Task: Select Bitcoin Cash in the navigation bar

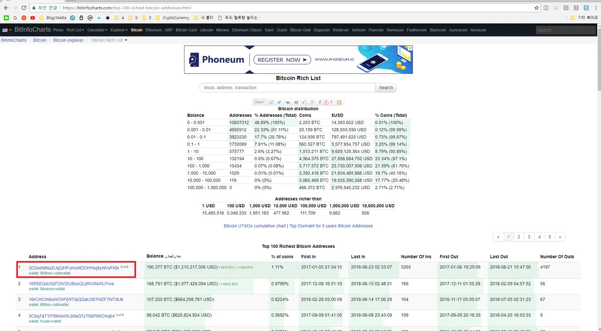Action: click(x=186, y=30)
